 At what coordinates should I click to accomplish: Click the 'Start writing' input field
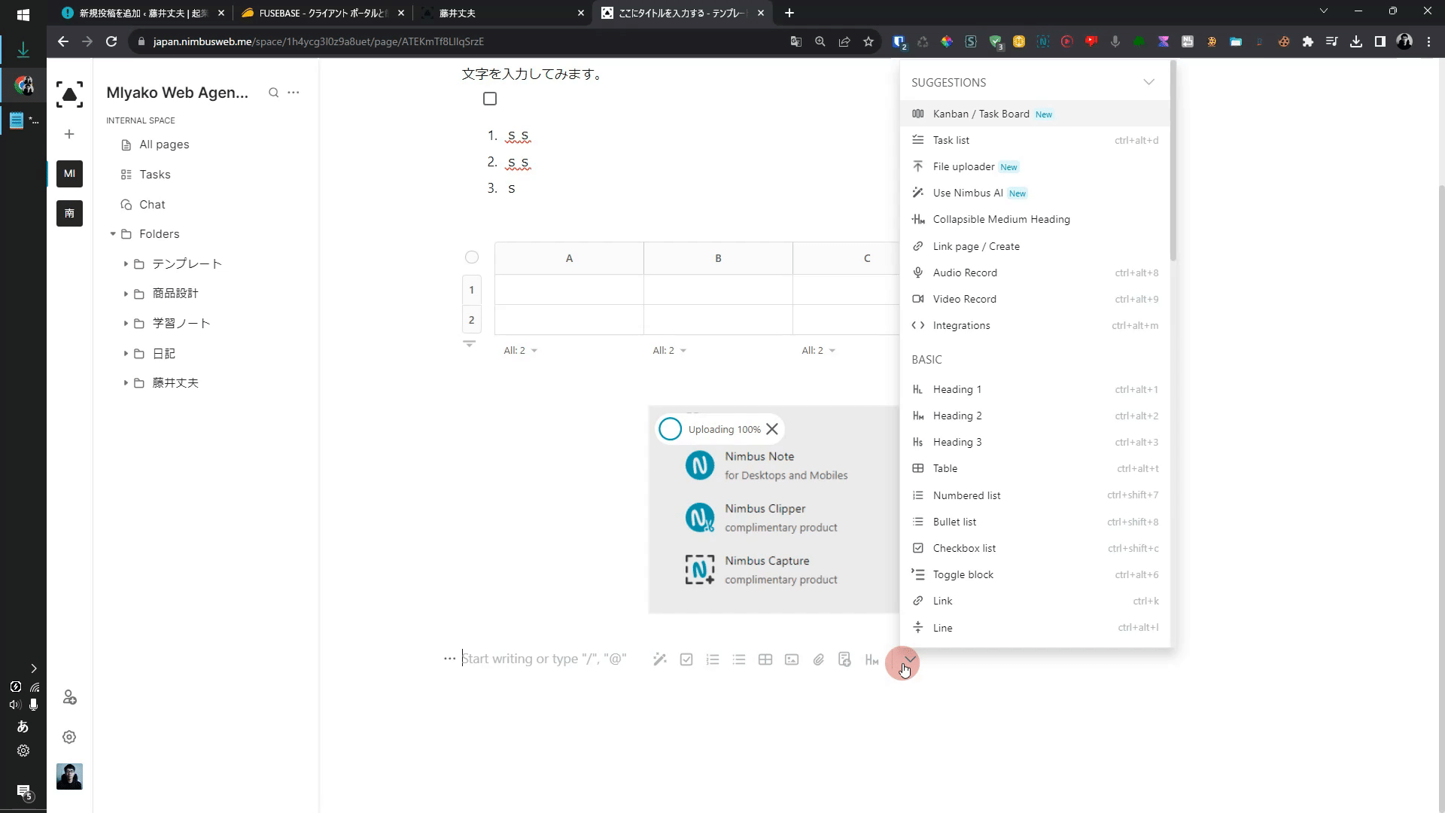(543, 659)
